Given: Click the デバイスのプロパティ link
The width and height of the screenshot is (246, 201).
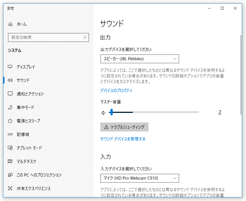Looking at the screenshot, I should [x=116, y=90].
